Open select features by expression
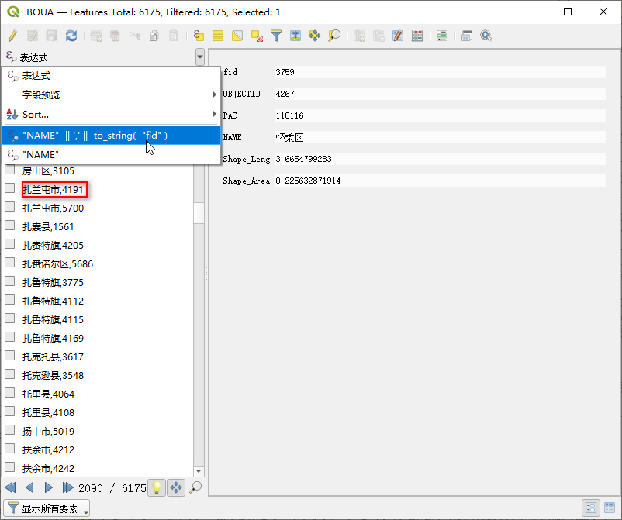Image resolution: width=622 pixels, height=520 pixels. [x=199, y=36]
